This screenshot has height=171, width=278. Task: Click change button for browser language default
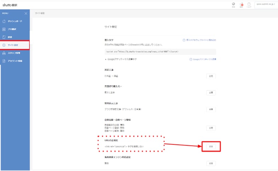[x=211, y=109]
